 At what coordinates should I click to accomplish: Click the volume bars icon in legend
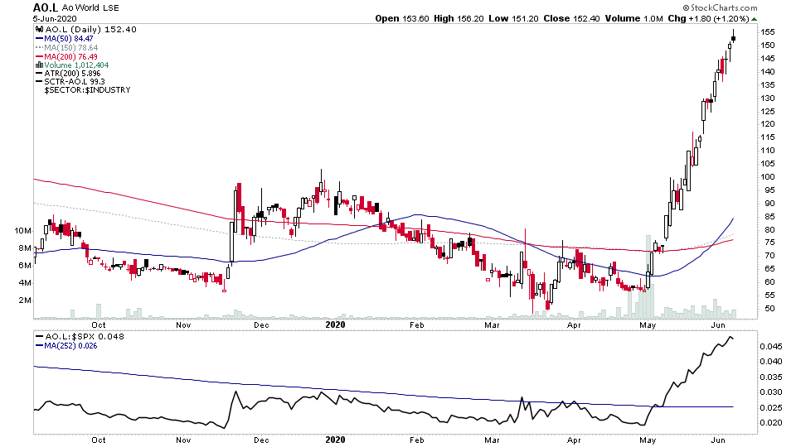(40, 65)
